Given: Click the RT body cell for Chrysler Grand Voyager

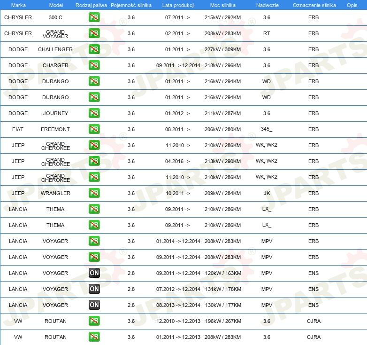Looking at the screenshot, I should point(267,33).
